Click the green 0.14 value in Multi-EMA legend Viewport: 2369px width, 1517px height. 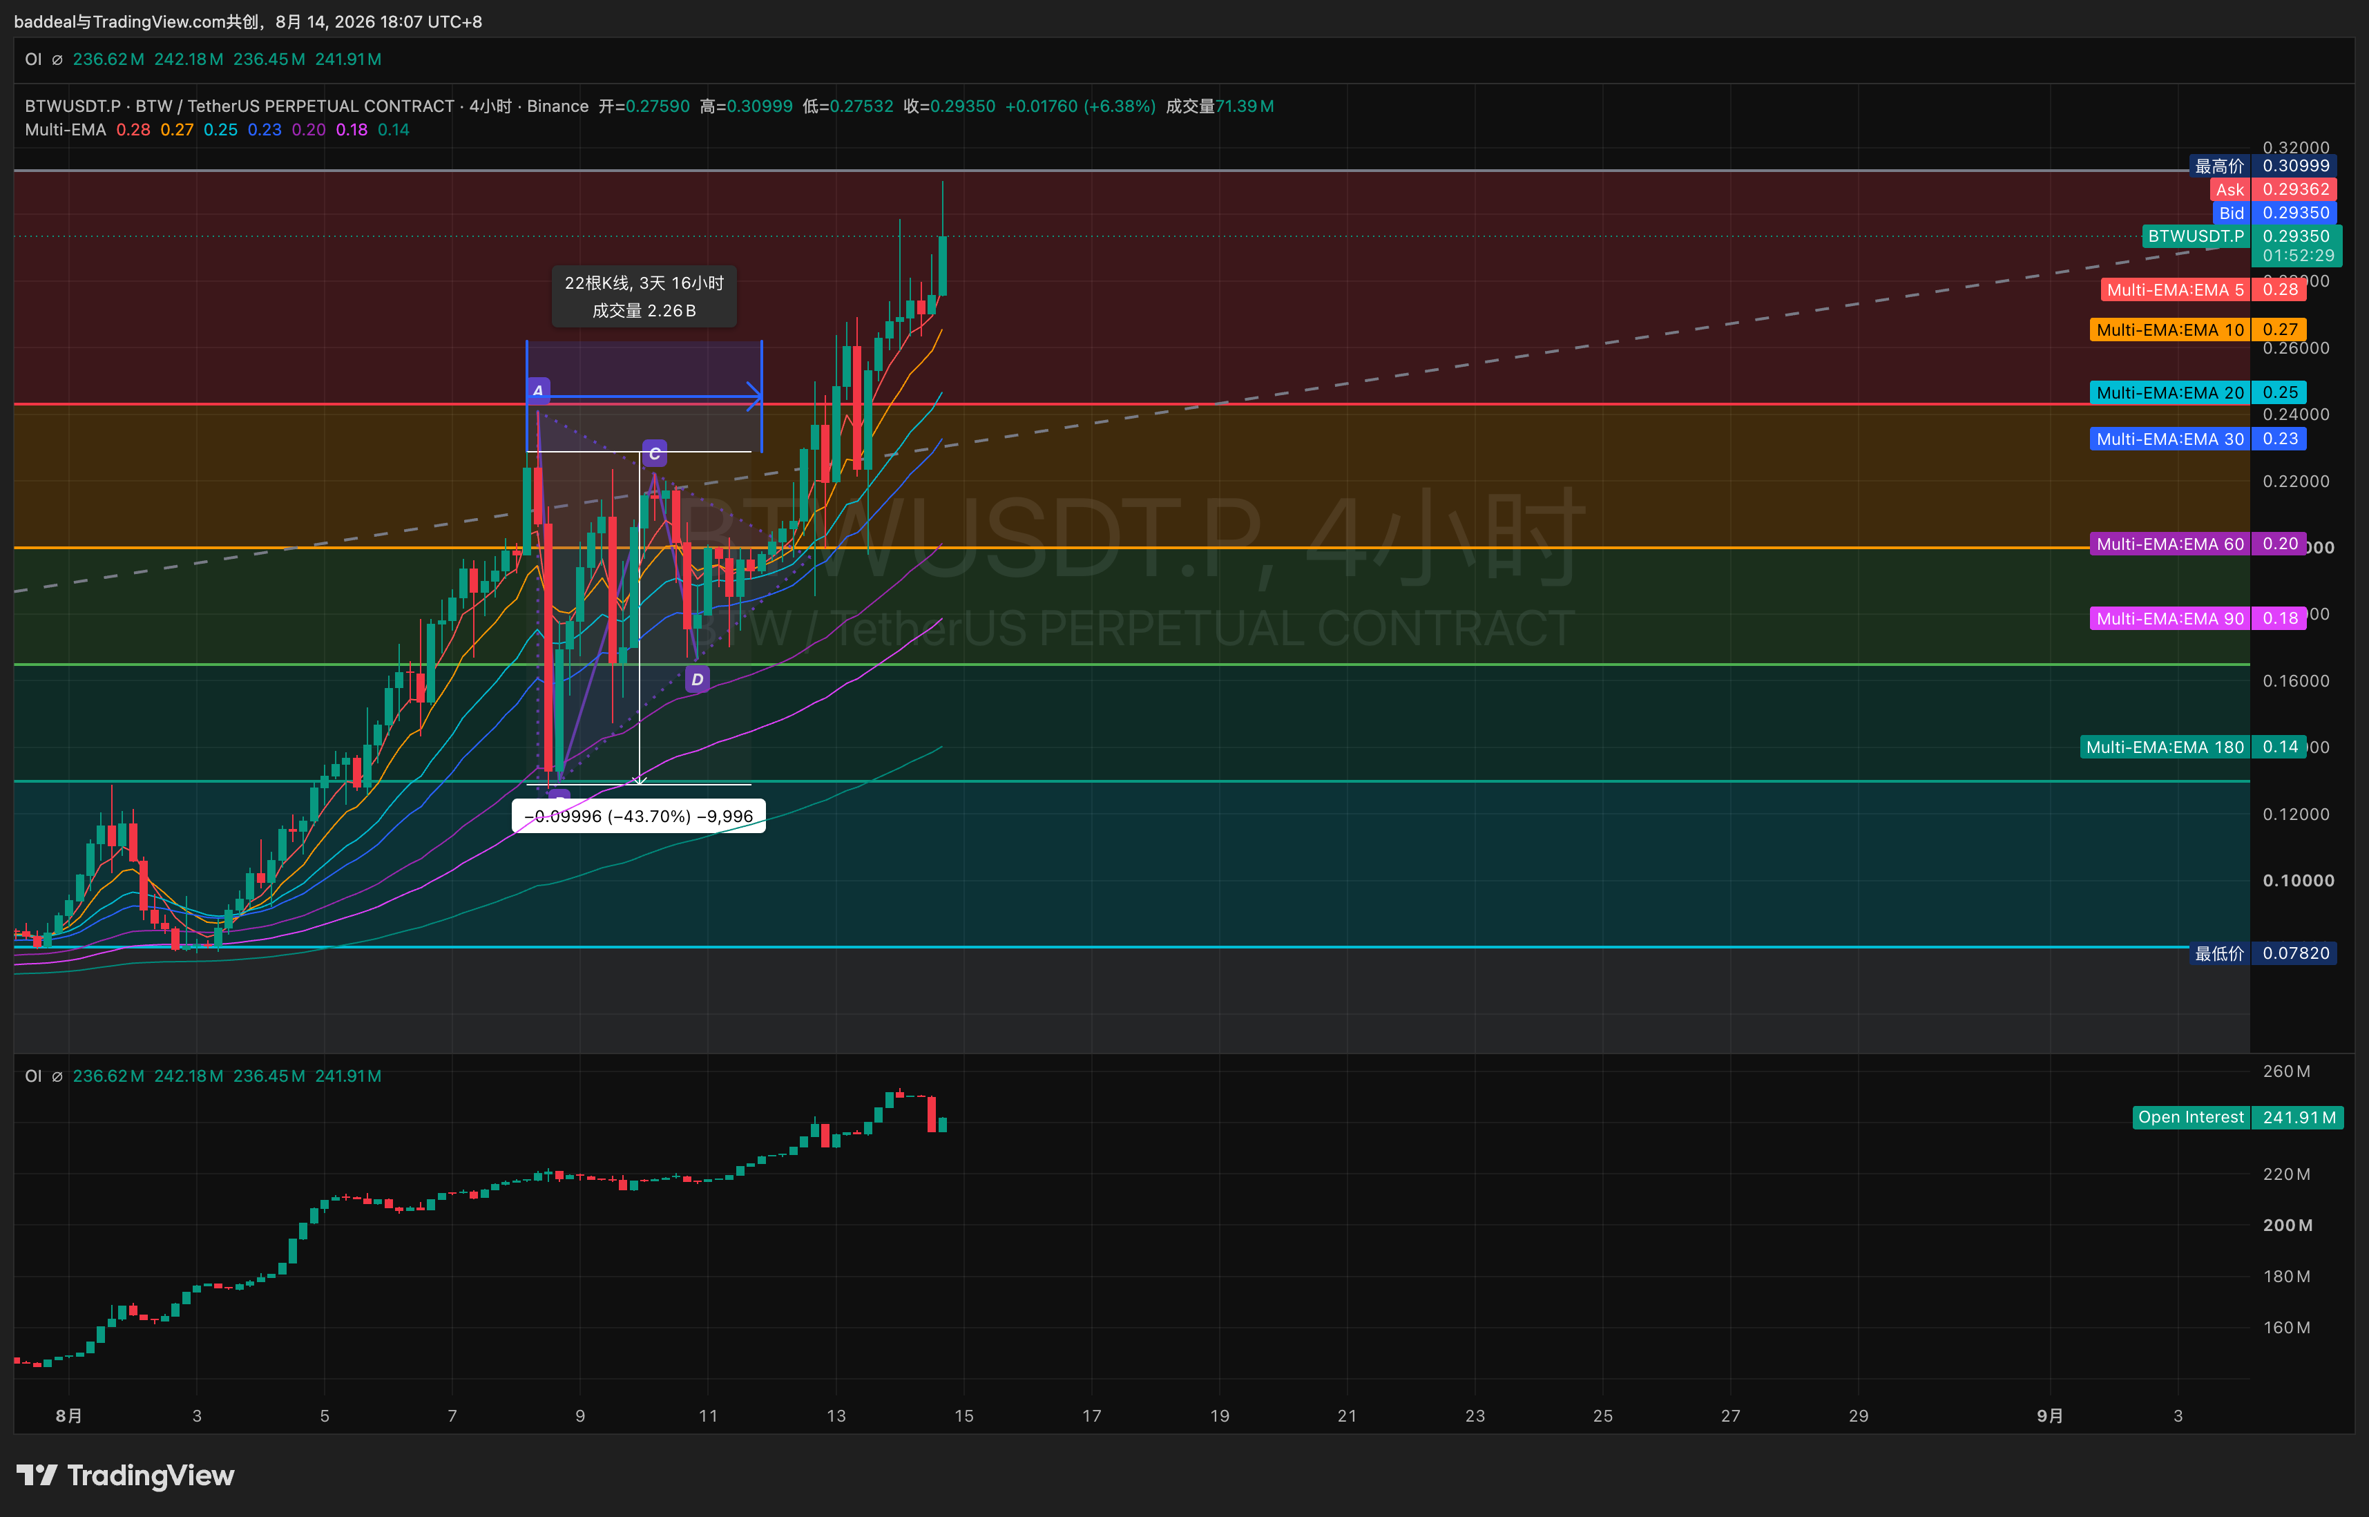(x=394, y=130)
